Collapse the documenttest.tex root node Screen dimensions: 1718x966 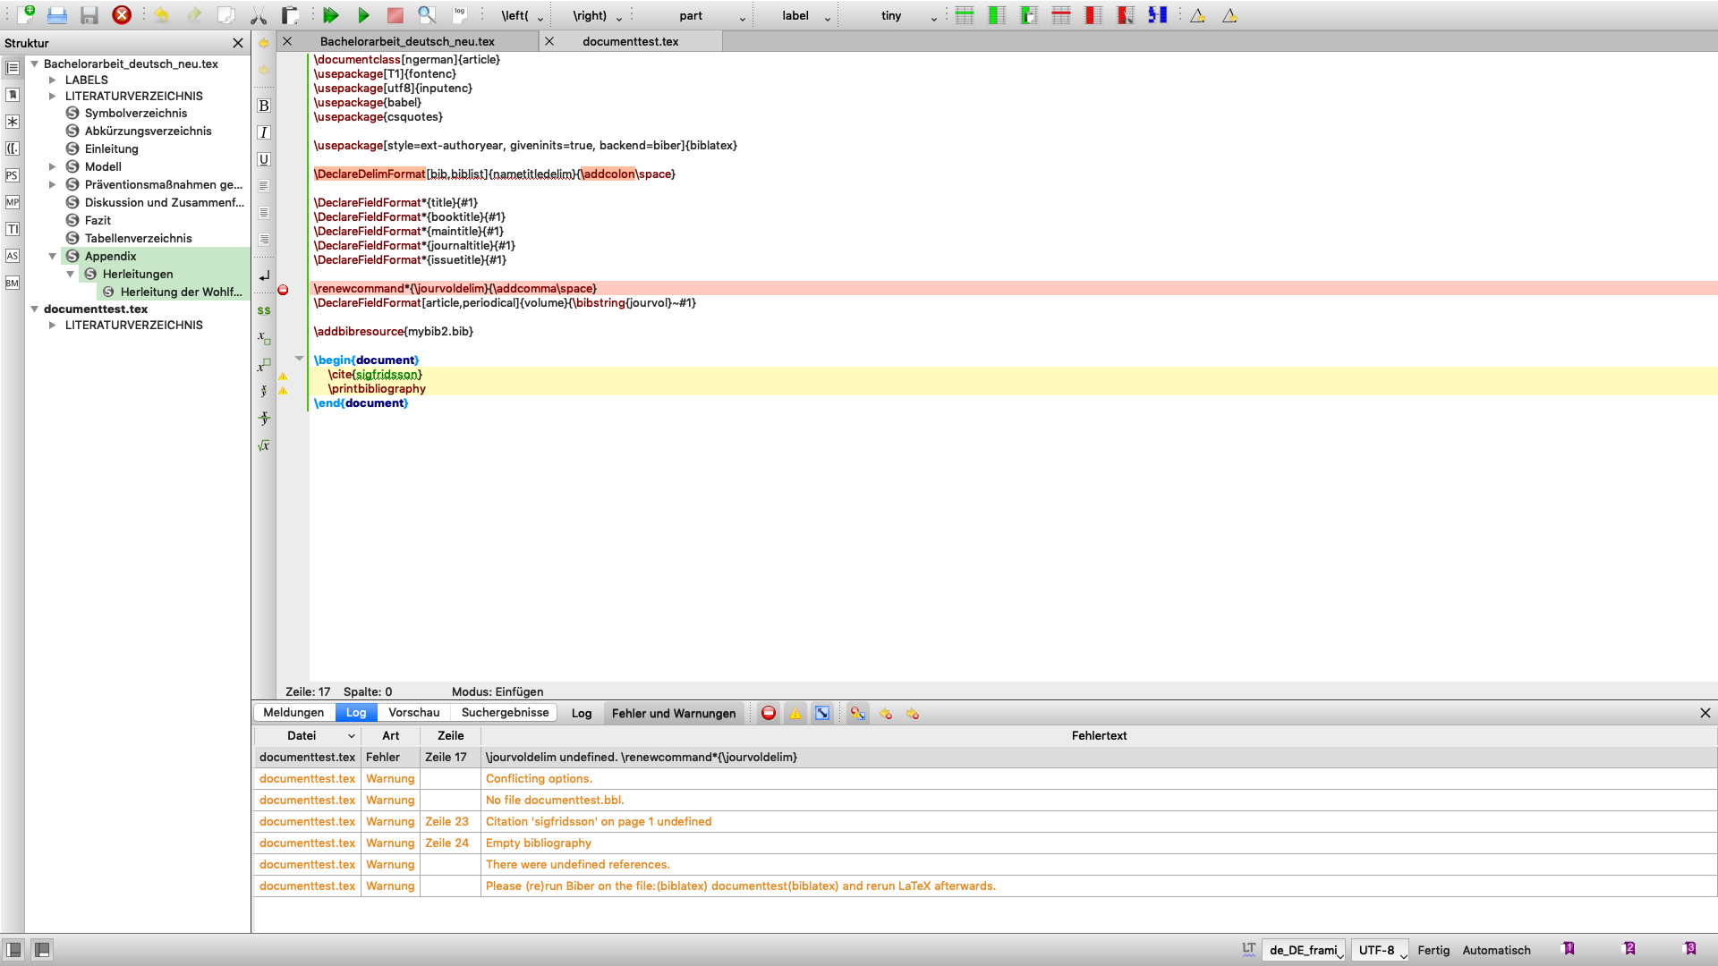tap(35, 309)
